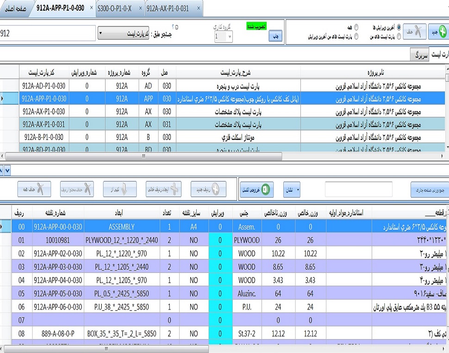Click the row pointer arrow beside row 00
This screenshot has height=353, width=449.
click(2, 227)
